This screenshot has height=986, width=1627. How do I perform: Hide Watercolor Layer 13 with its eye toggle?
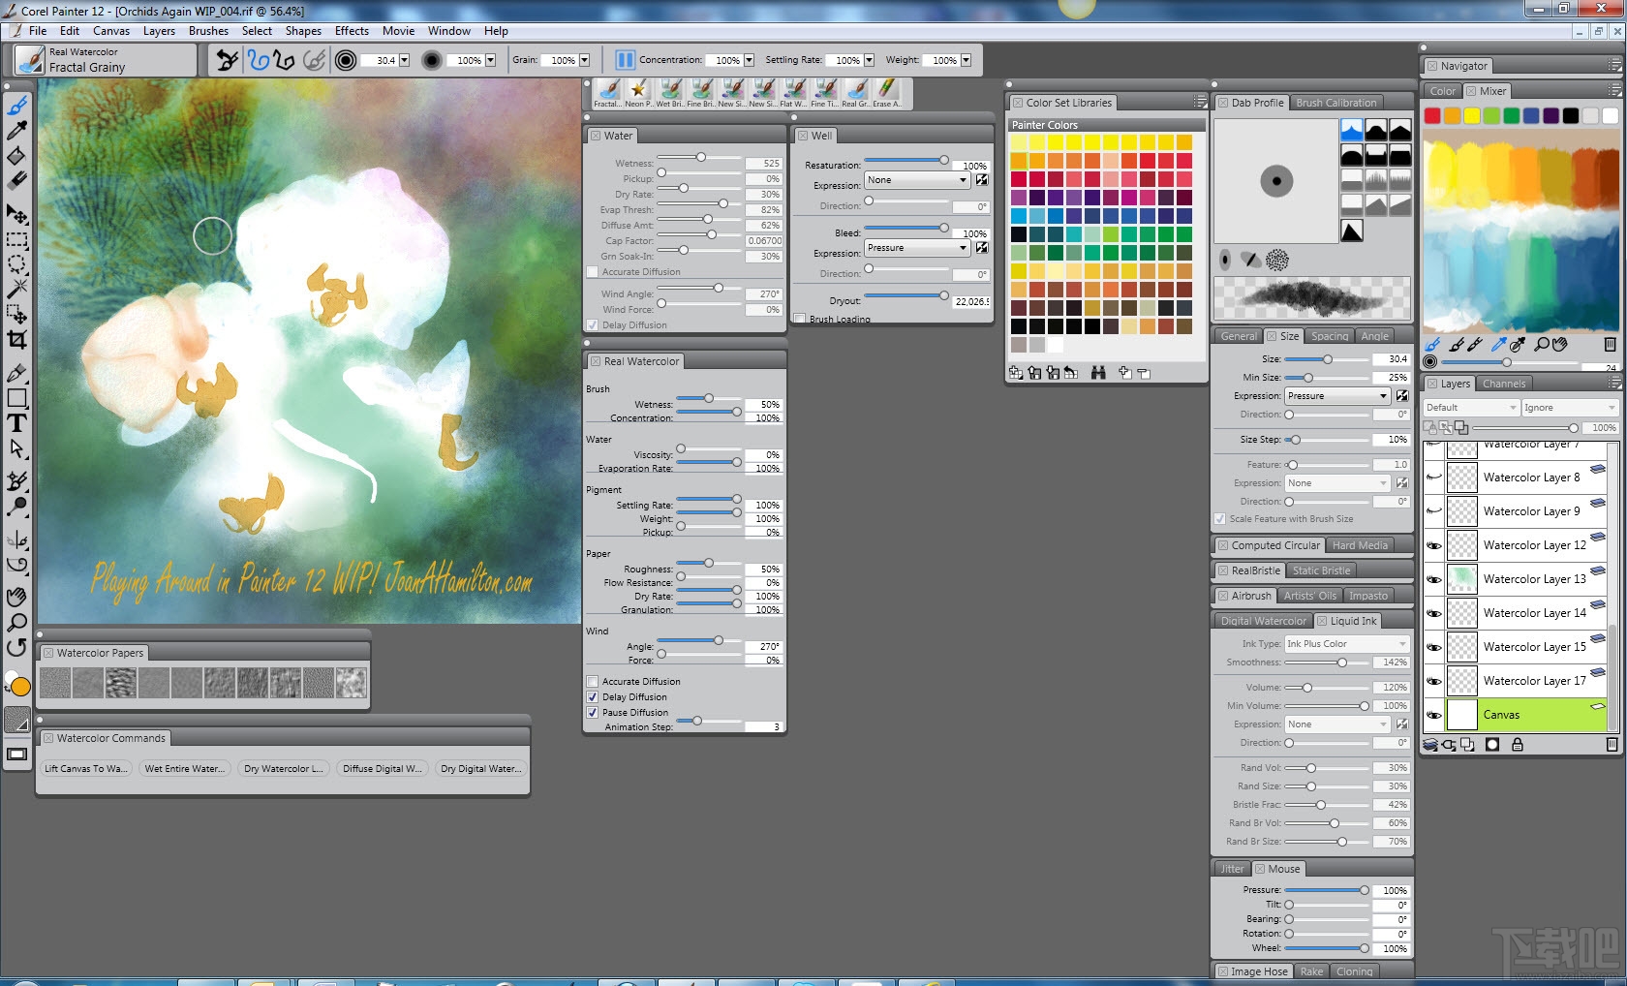coord(1434,578)
